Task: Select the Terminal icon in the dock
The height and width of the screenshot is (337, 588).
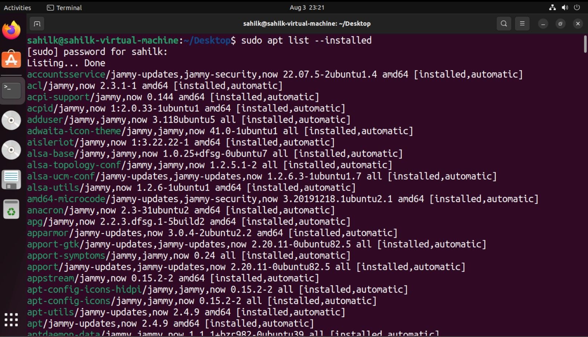Action: click(11, 90)
